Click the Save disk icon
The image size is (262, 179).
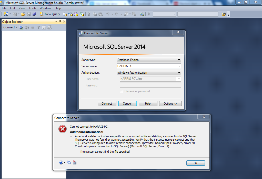coord(29,14)
